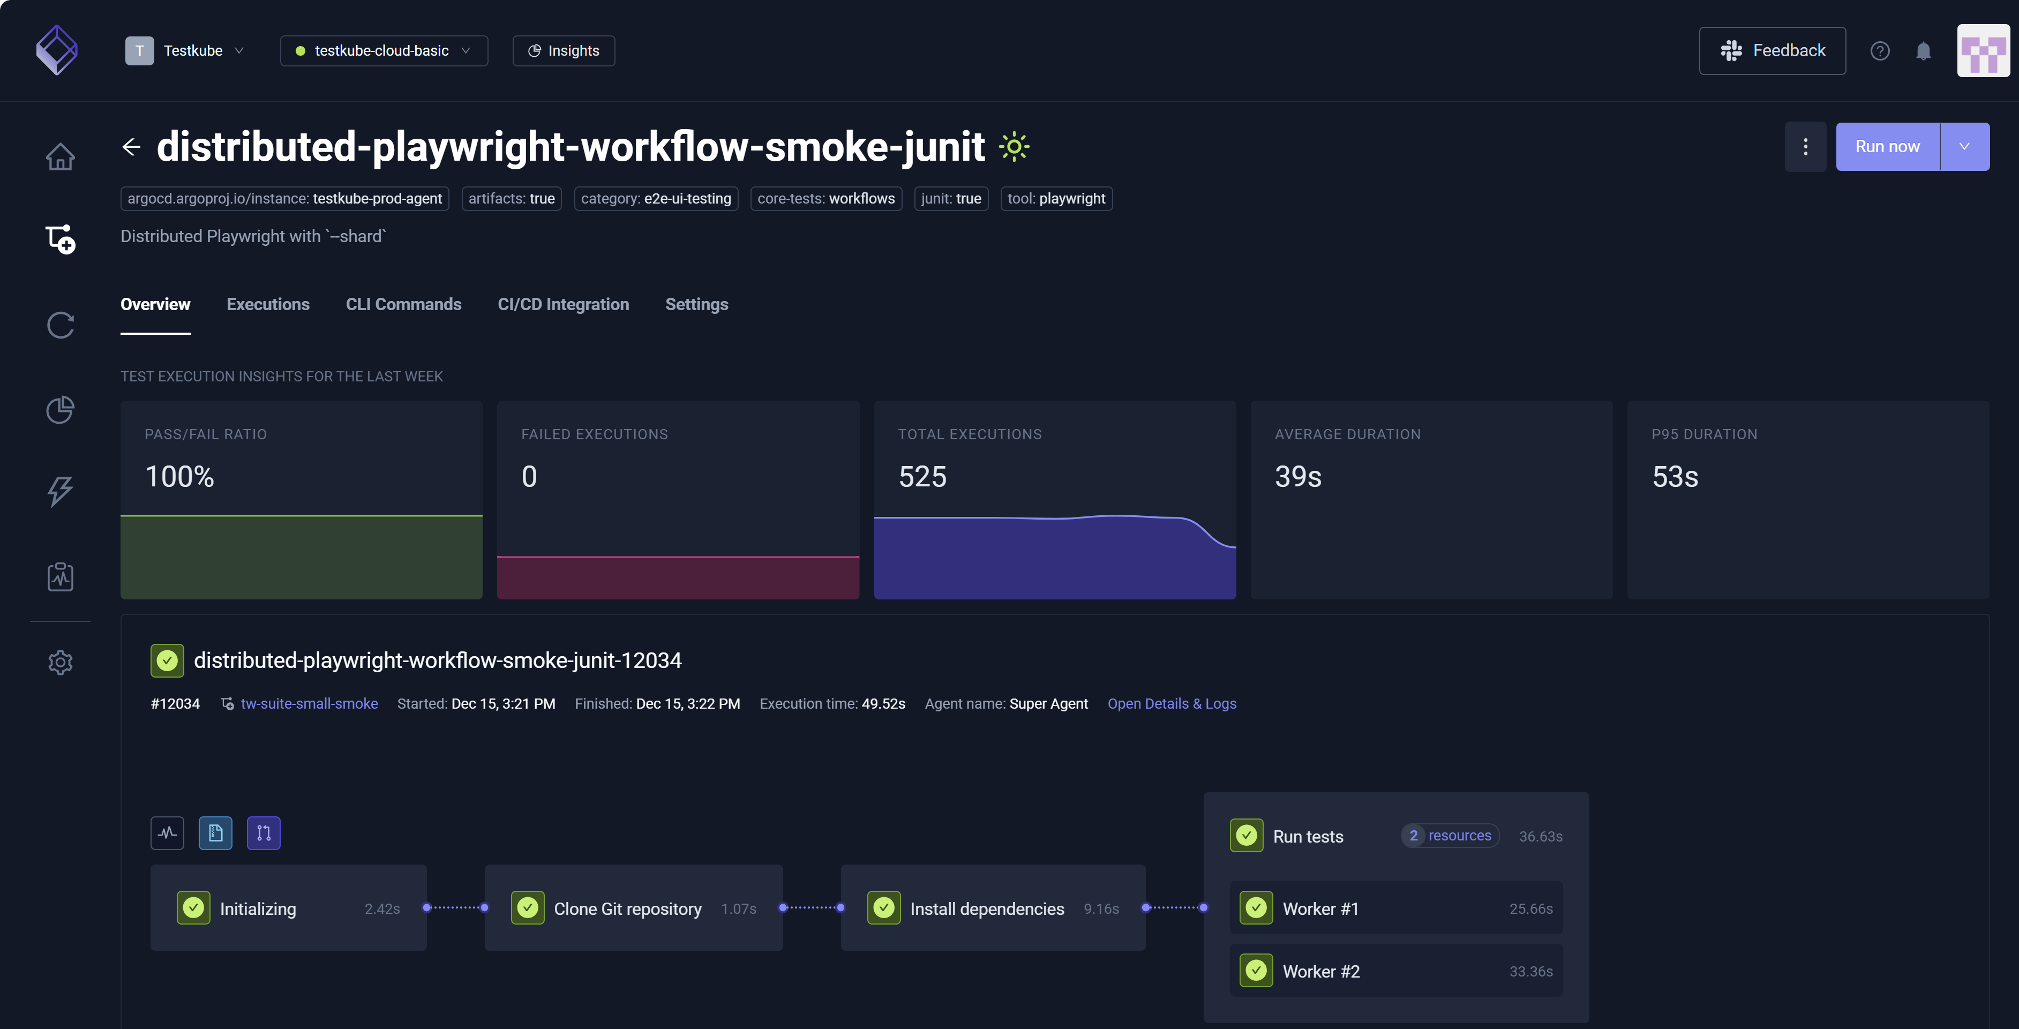Switch to the Executions tab
Viewport: 2019px width, 1029px height.
pyautogui.click(x=268, y=304)
